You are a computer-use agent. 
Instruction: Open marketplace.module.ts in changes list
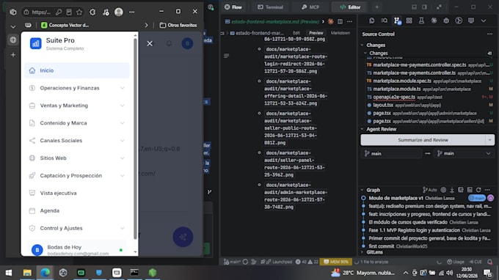(x=397, y=89)
